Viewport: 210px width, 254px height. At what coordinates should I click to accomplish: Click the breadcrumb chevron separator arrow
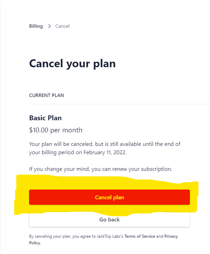(x=50, y=26)
